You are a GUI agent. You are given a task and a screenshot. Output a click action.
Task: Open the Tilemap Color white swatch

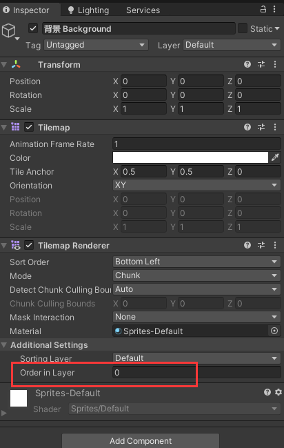click(190, 157)
